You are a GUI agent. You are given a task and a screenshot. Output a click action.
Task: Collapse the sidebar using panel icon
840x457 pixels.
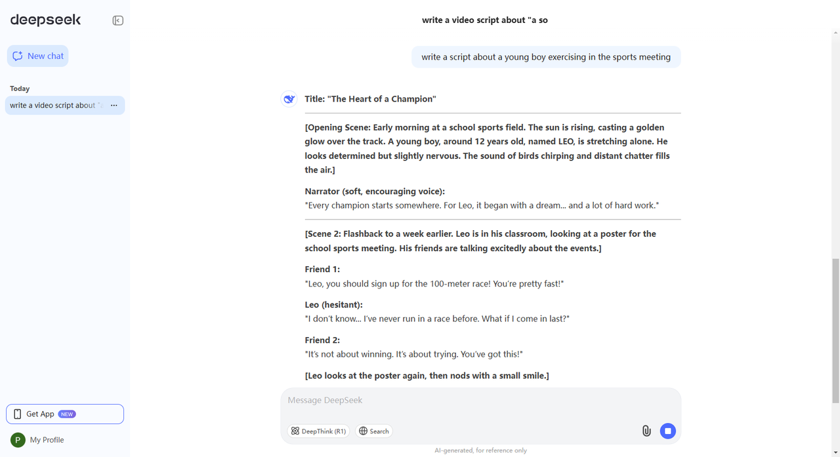pos(118,20)
